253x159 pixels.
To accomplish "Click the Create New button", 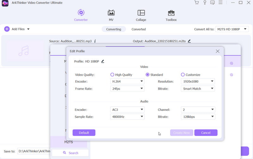I will [182, 132].
